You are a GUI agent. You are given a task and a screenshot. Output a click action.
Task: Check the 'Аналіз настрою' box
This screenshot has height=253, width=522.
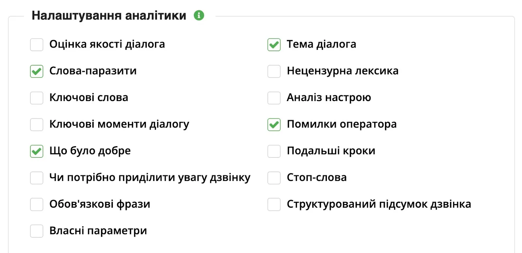coord(274,98)
